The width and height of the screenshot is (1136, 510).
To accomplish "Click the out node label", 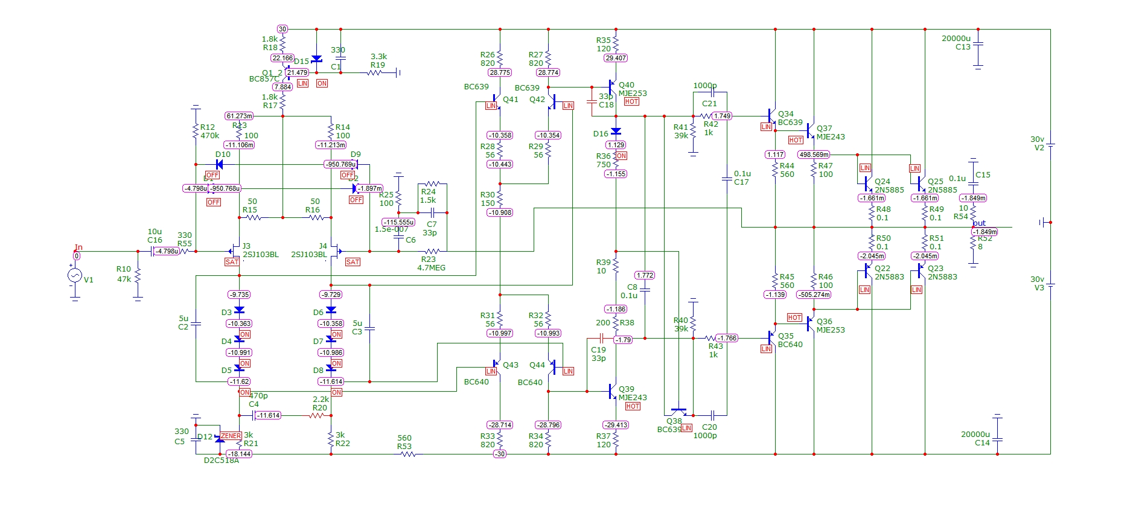I will click(x=979, y=223).
